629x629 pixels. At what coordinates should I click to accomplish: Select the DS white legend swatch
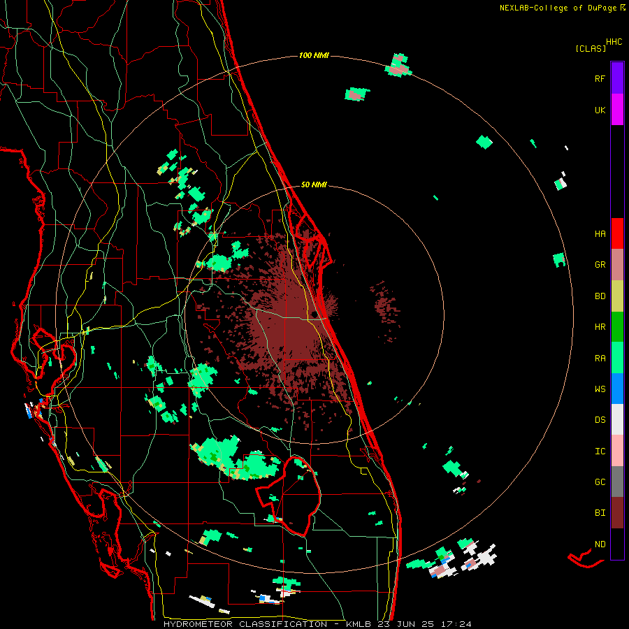click(x=617, y=419)
